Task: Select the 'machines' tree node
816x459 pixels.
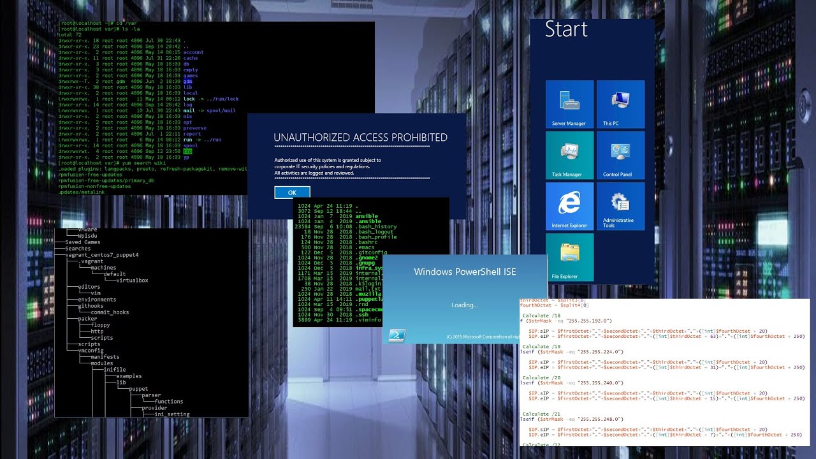Action: click(103, 268)
